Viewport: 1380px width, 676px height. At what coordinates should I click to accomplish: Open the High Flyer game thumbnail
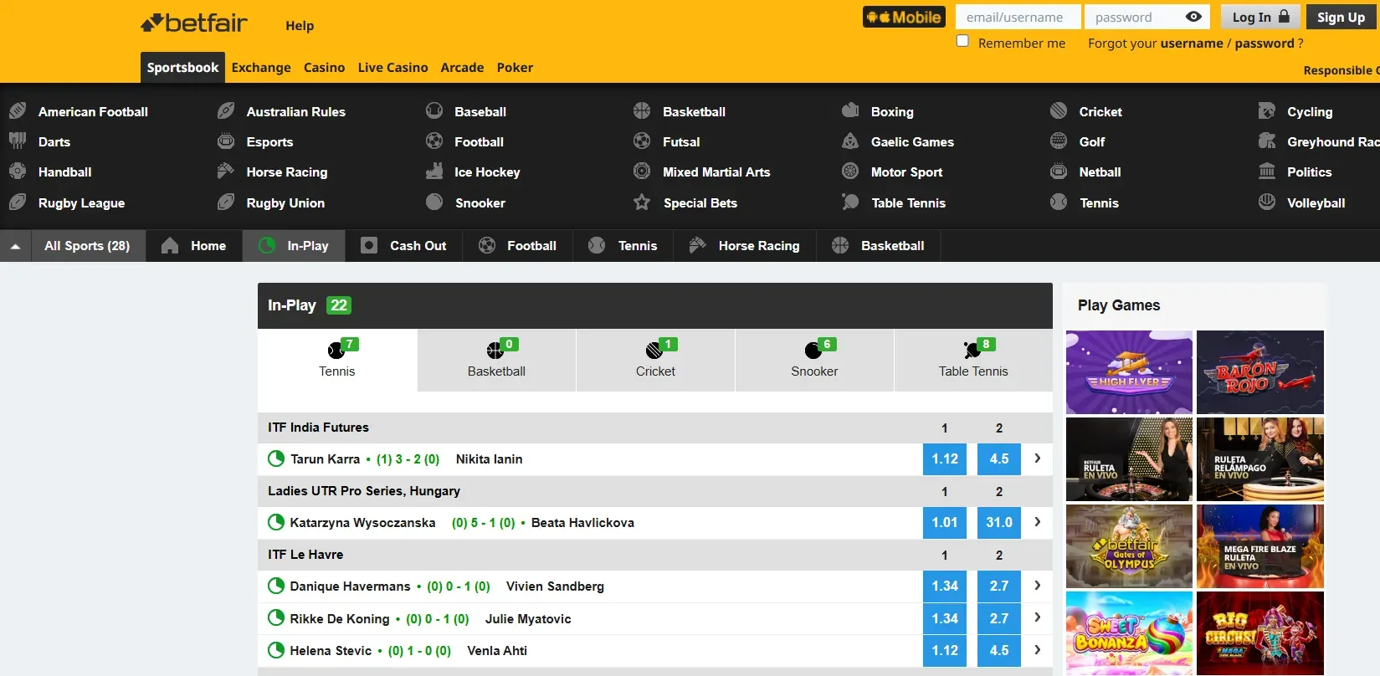coord(1129,372)
